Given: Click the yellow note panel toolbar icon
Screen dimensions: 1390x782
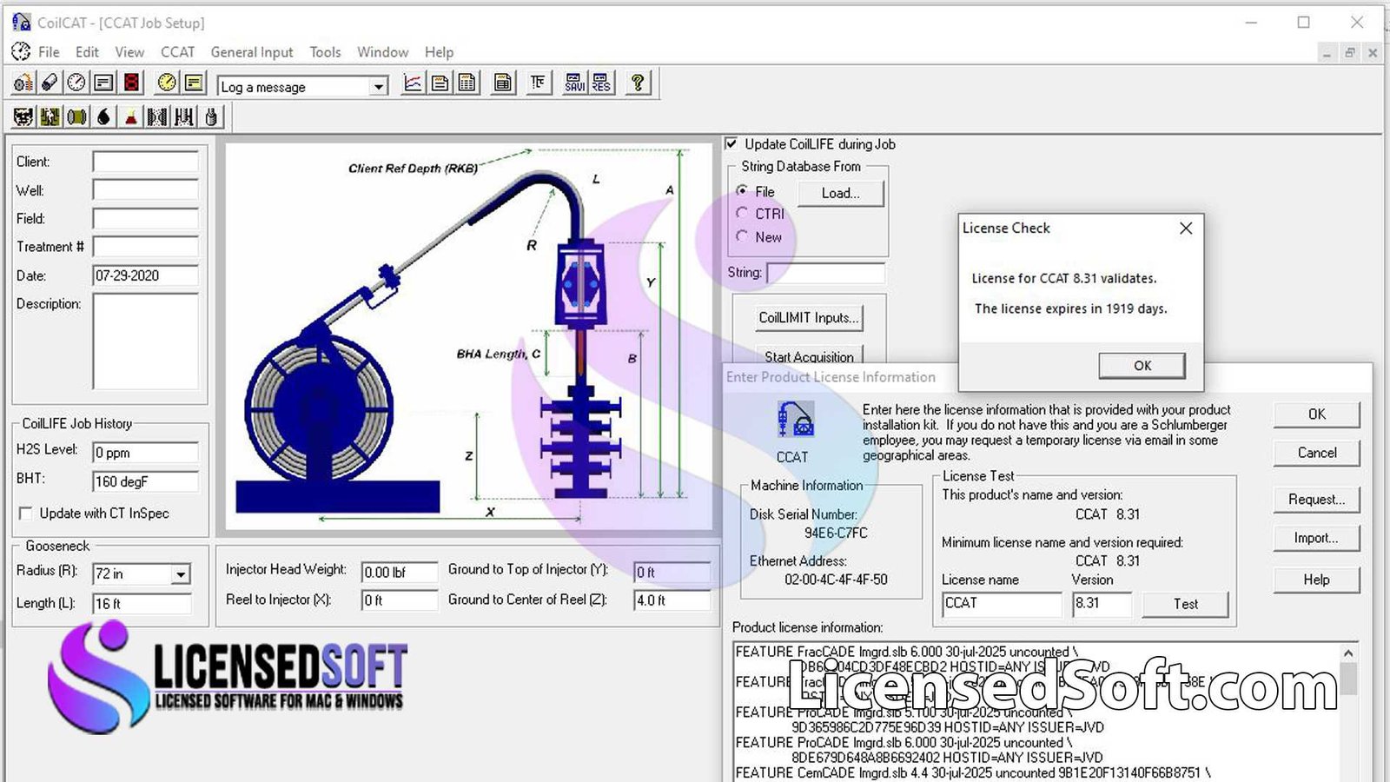Looking at the screenshot, I should point(194,83).
